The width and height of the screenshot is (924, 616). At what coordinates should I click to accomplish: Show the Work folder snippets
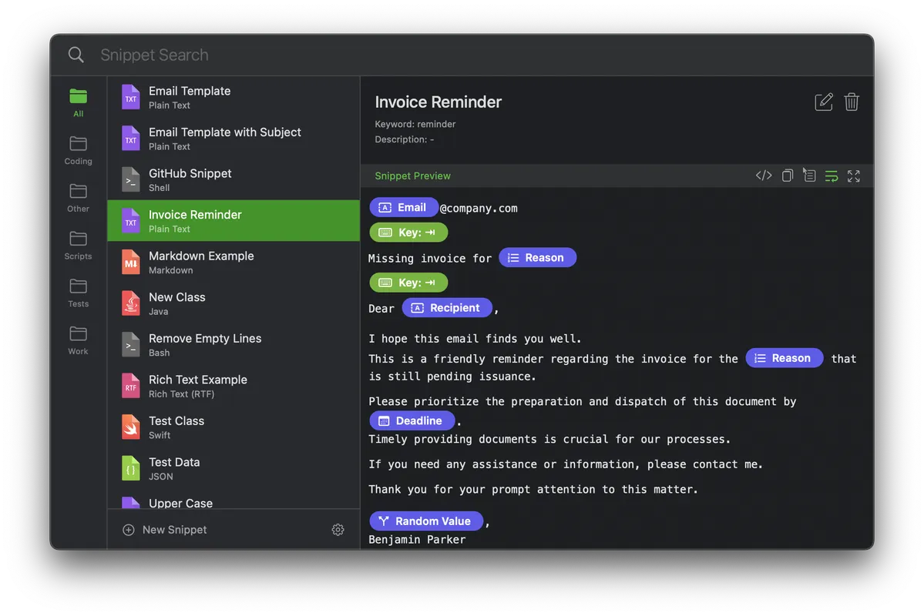[x=78, y=340]
